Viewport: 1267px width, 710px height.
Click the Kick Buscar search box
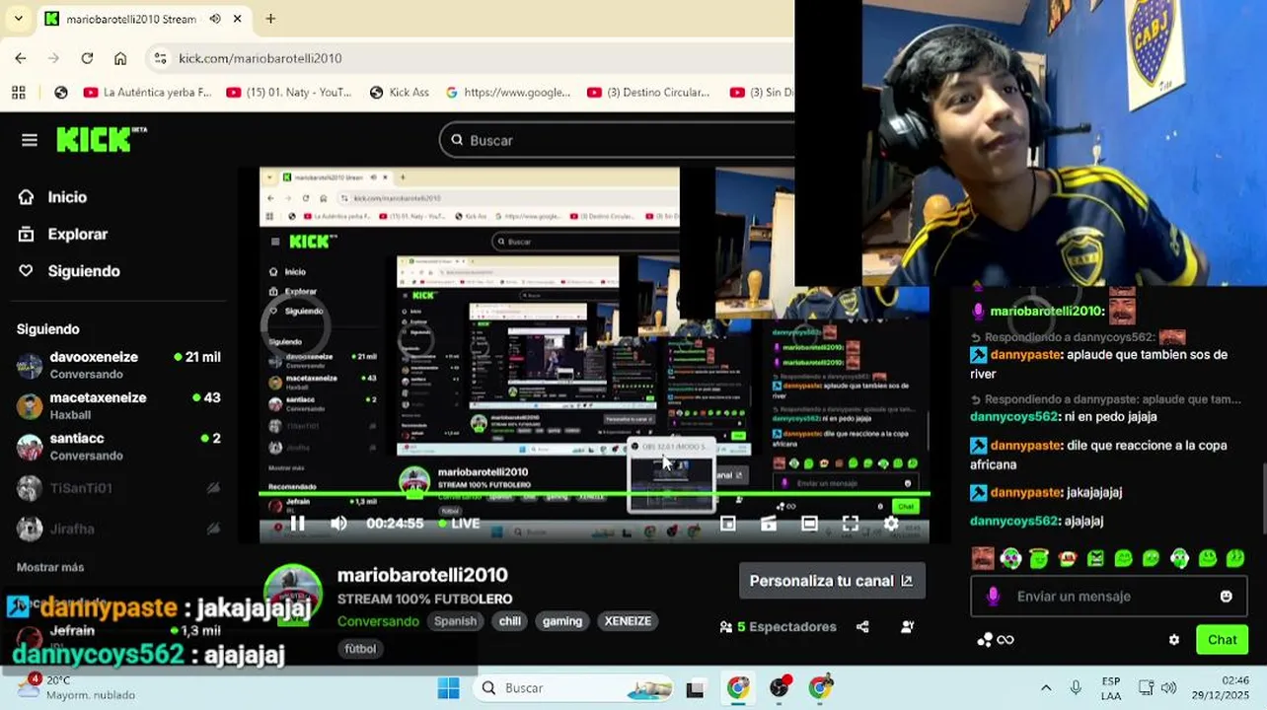[617, 140]
